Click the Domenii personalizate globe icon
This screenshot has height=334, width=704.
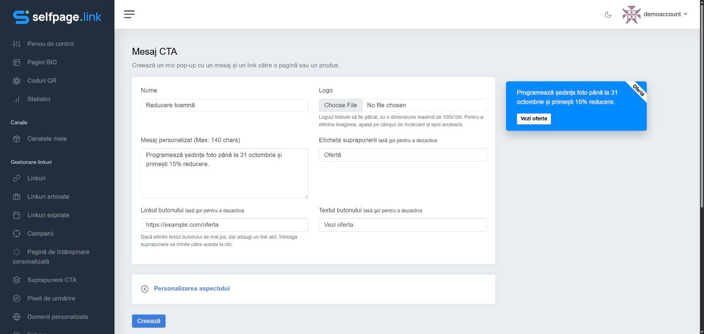coord(17,317)
